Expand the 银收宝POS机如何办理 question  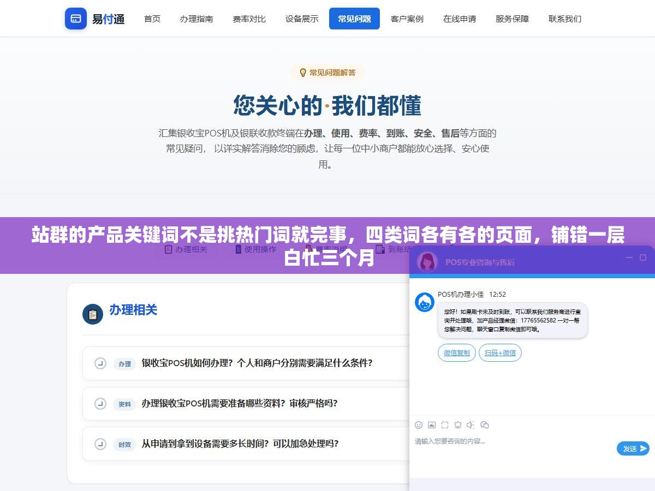[x=246, y=363]
